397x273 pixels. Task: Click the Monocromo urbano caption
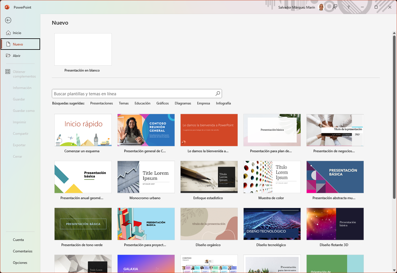[145, 198]
